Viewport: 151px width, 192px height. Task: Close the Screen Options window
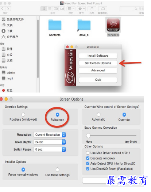point(1,99)
